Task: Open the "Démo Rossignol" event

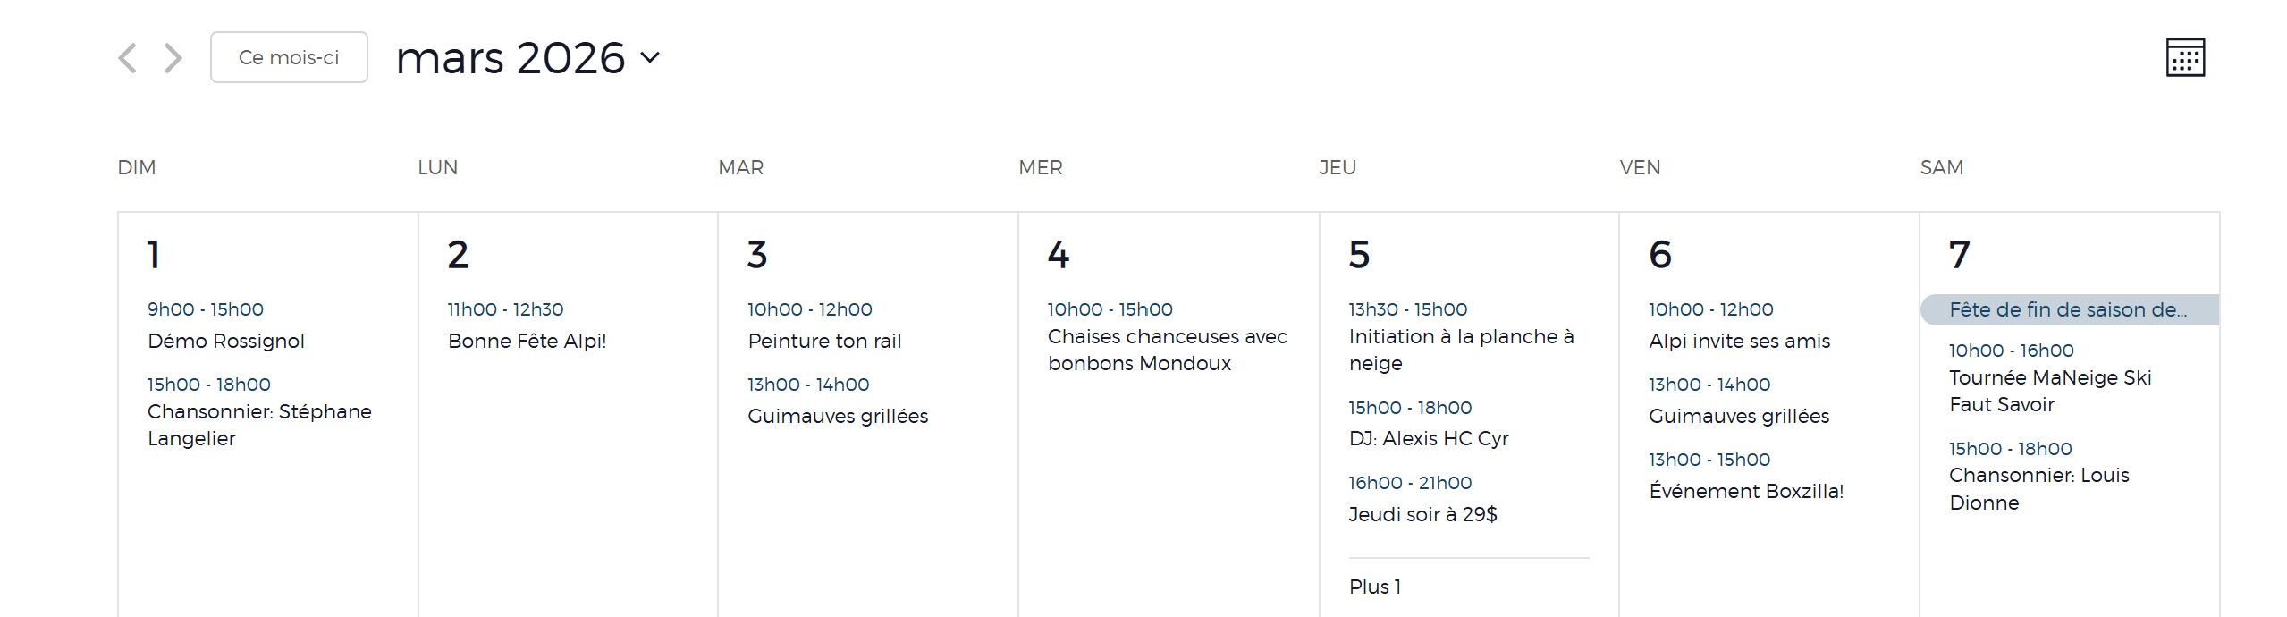Action: 225,341
